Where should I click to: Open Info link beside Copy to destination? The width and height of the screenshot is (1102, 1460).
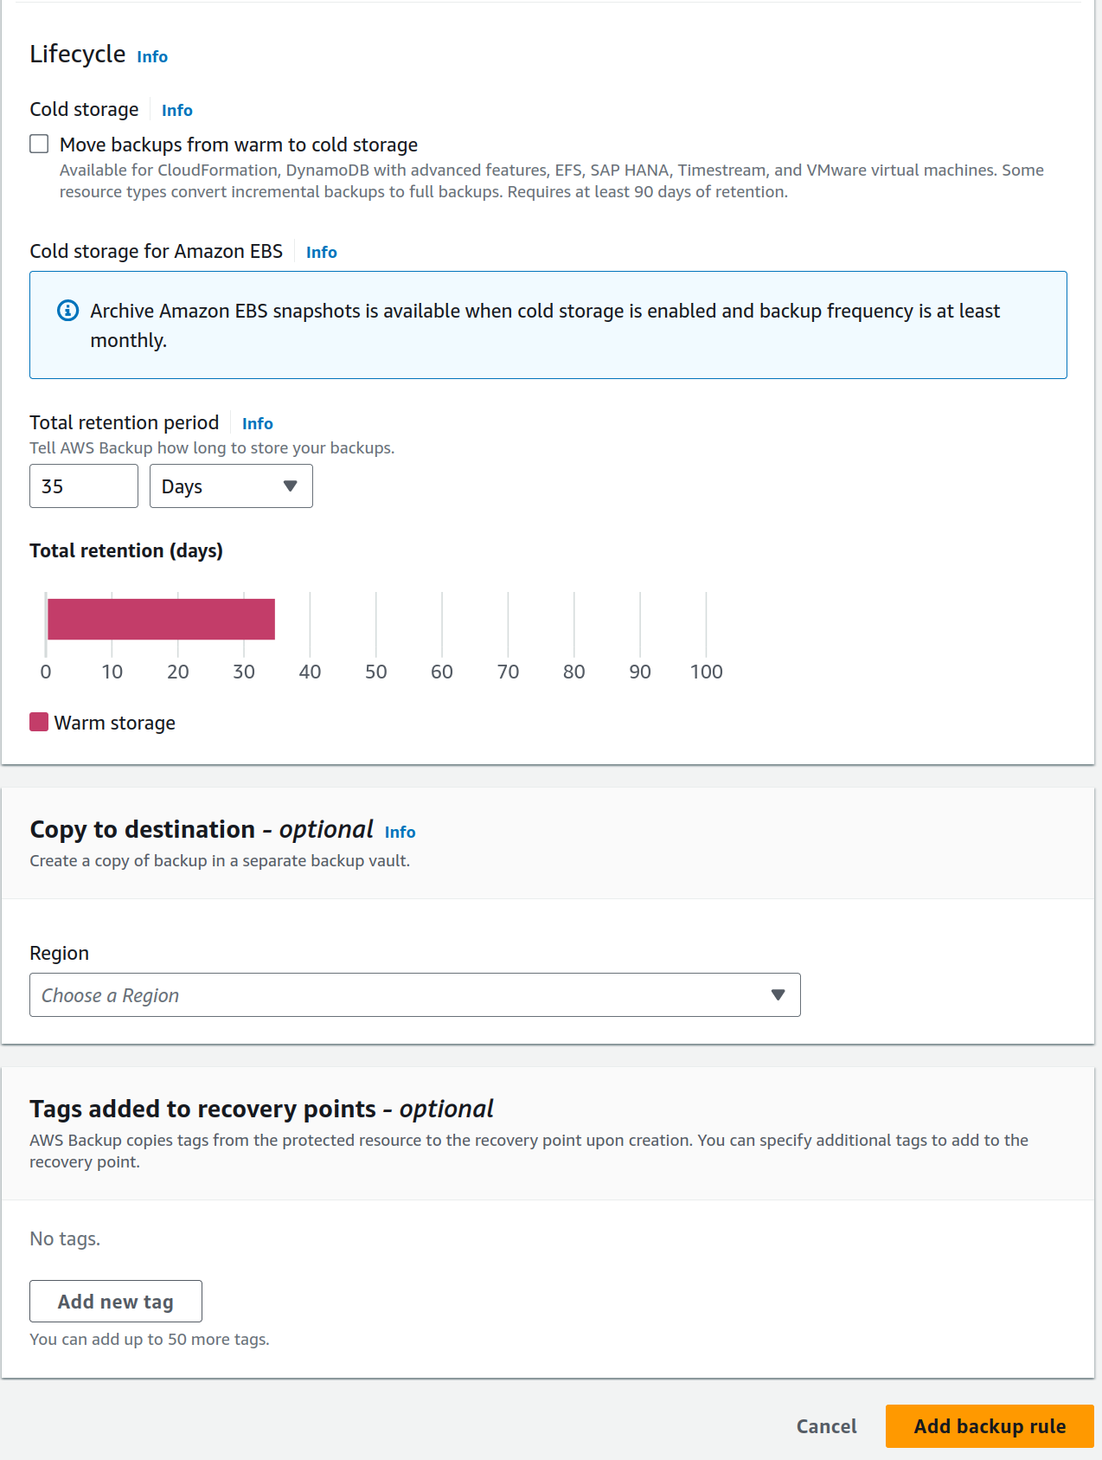(400, 833)
